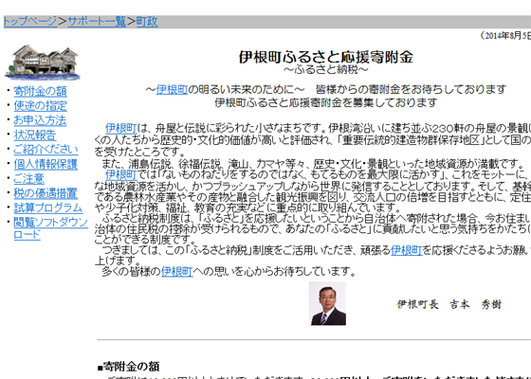Image resolution: width=531 pixels, height=379 pixels.
Task: Open the トップページ breadcrumb link
Action: click(30, 22)
